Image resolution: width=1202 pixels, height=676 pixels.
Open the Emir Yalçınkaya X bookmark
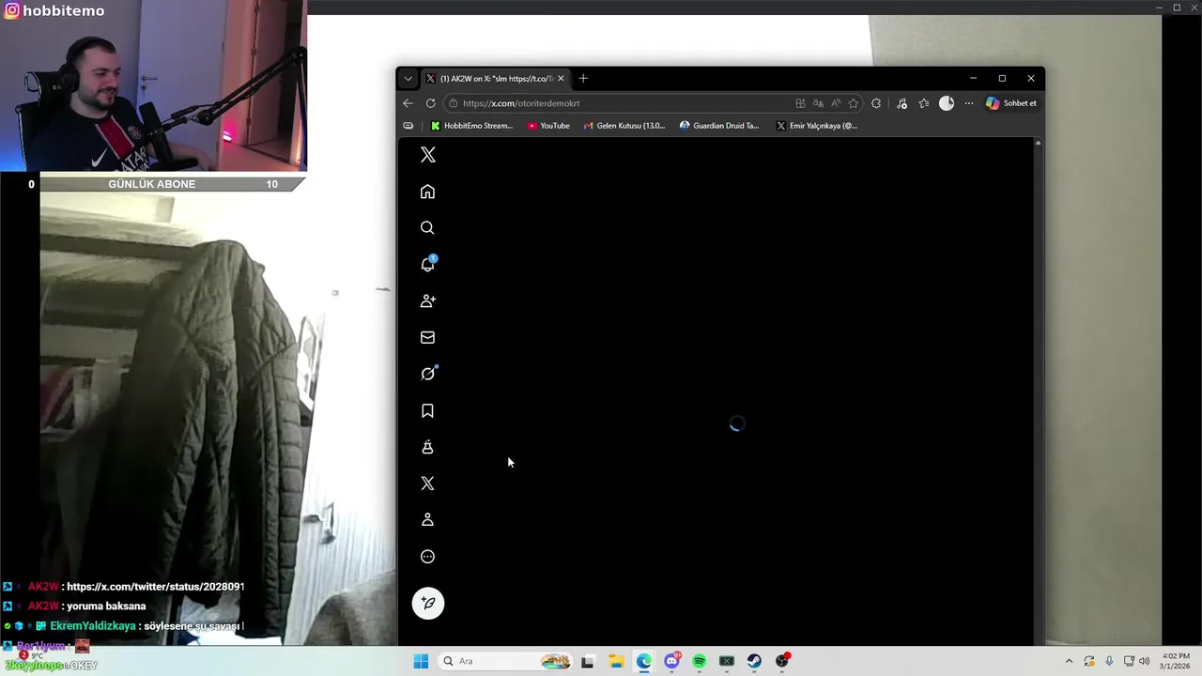817,126
